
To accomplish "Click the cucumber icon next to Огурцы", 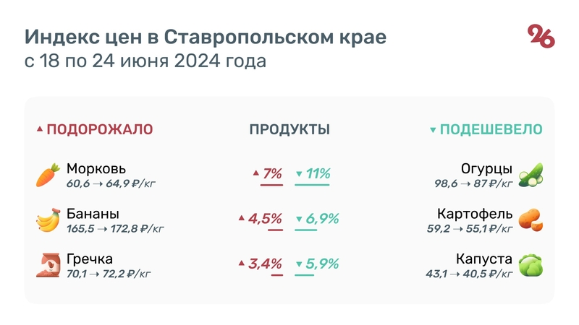I will [x=531, y=175].
